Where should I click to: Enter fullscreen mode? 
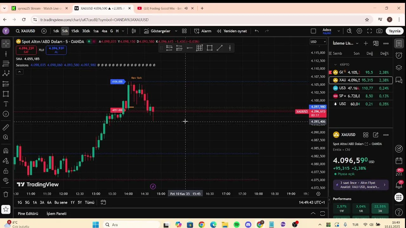coord(370,31)
